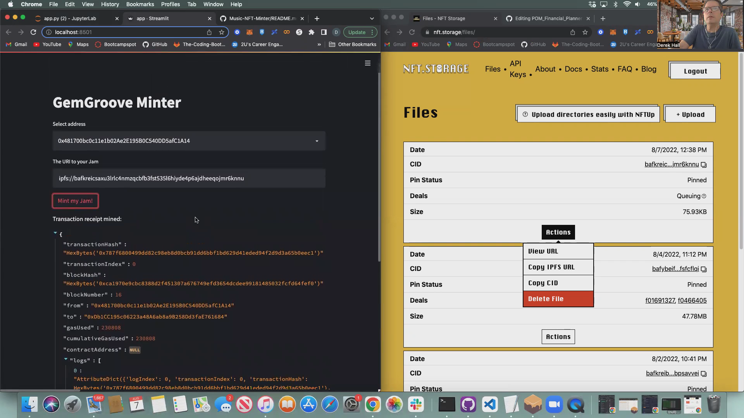
Task: Click Upload directories easily with NFTUp
Action: (x=588, y=115)
